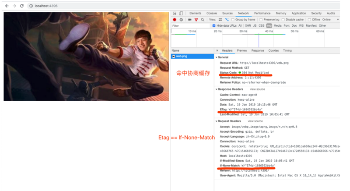Toggle the device toolbar icon
The width and height of the screenshot is (350, 191).
tap(181, 14)
